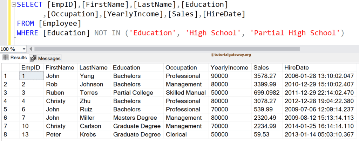Click the NOT IN operator in query

107,33
